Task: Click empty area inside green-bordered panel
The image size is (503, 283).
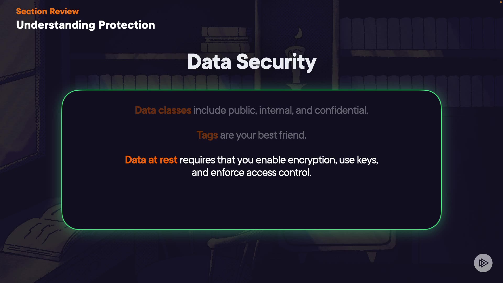Action: 251,204
